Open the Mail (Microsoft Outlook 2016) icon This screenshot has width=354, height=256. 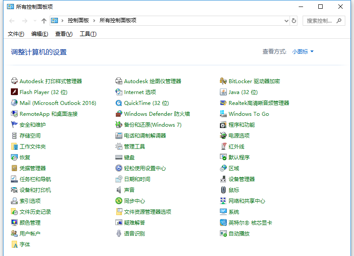coord(14,103)
